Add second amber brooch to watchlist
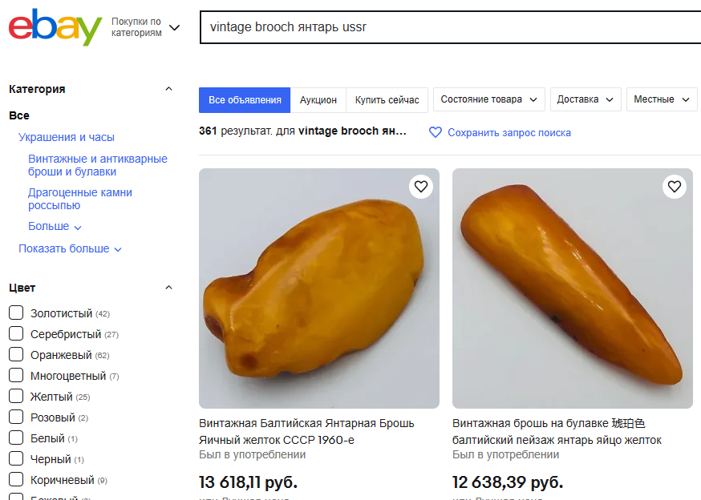This screenshot has height=500, width=701. (x=675, y=187)
